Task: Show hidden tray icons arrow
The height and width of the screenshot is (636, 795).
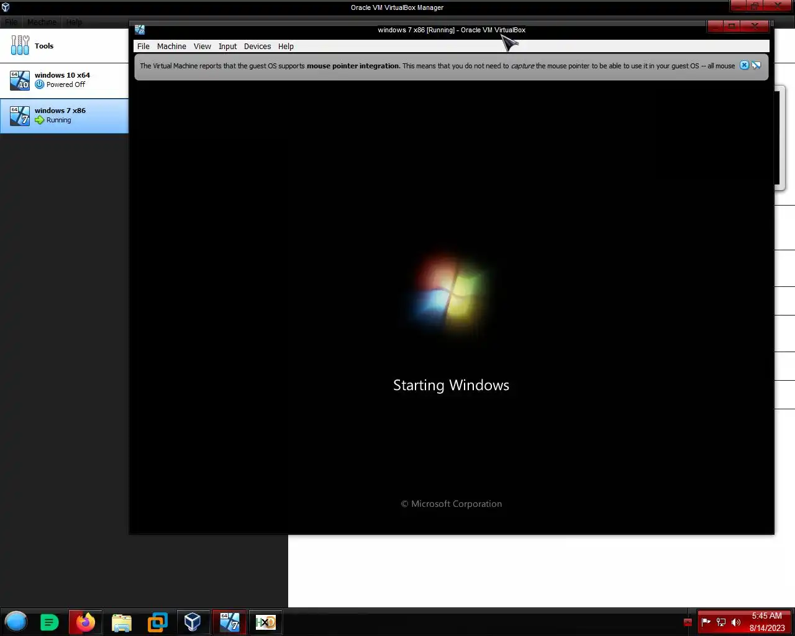Action: [688, 622]
